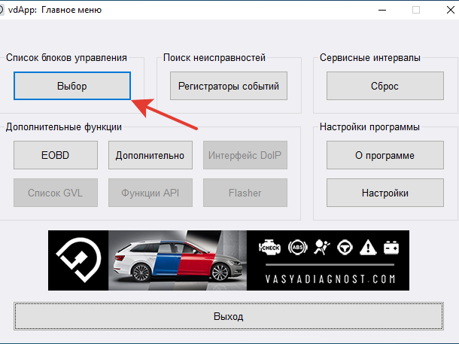This screenshot has width=459, height=344.
Task: Close the vdApp main menu window
Action: pos(450,10)
